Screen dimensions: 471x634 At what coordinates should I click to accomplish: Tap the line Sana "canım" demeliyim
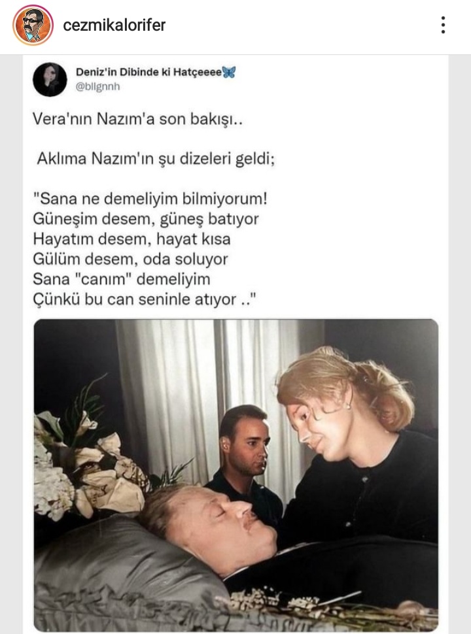122,279
